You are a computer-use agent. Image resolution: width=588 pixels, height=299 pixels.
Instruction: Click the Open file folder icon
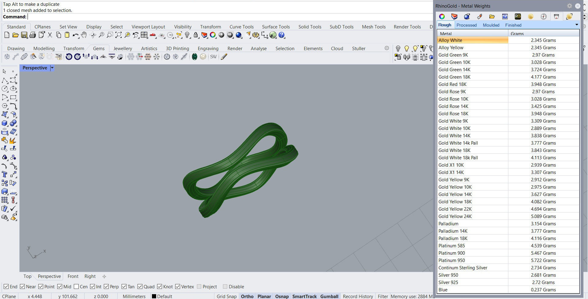tap(15, 35)
